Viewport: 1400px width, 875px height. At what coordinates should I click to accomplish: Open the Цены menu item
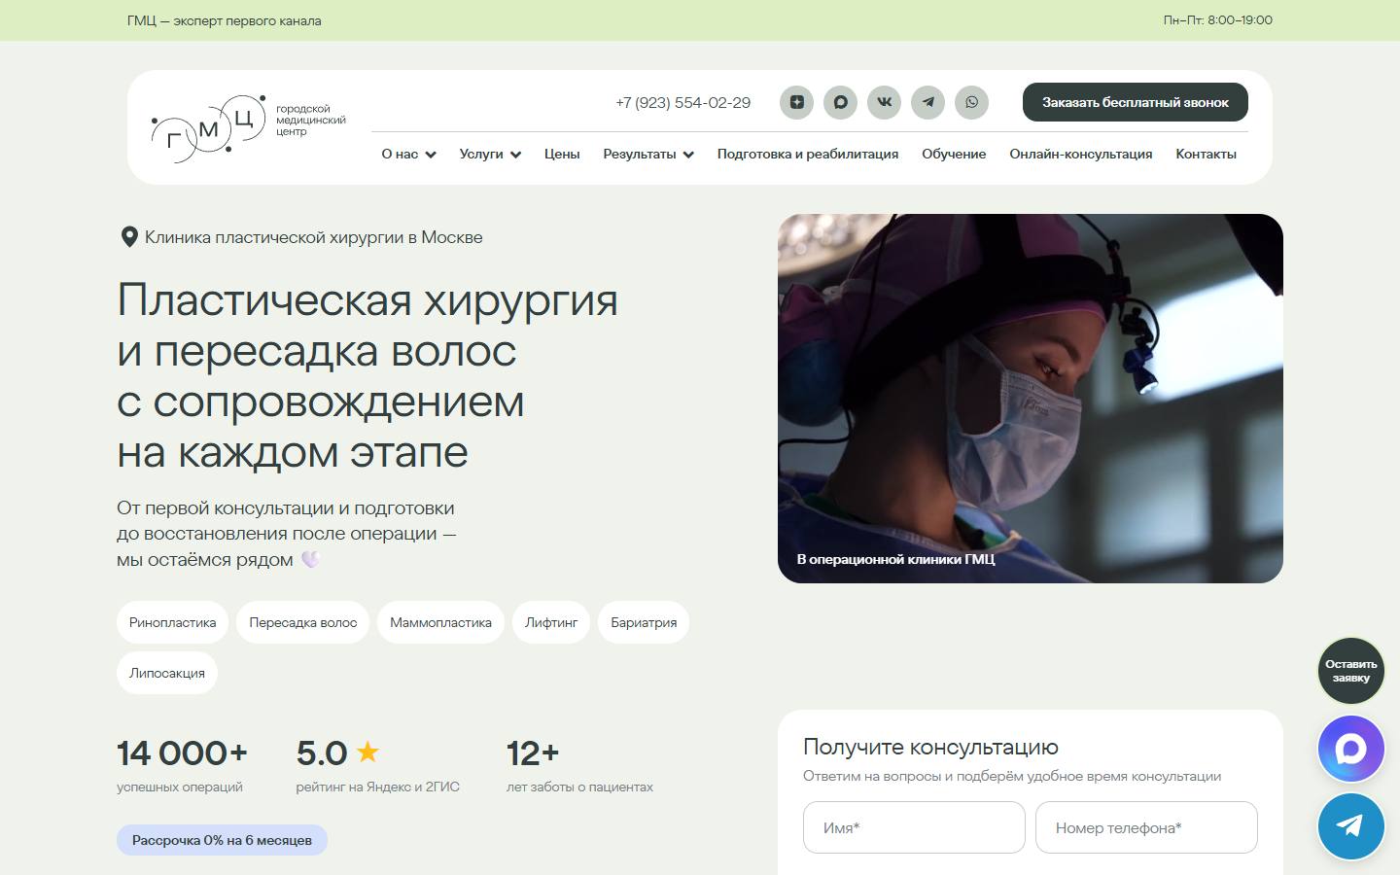click(x=562, y=154)
